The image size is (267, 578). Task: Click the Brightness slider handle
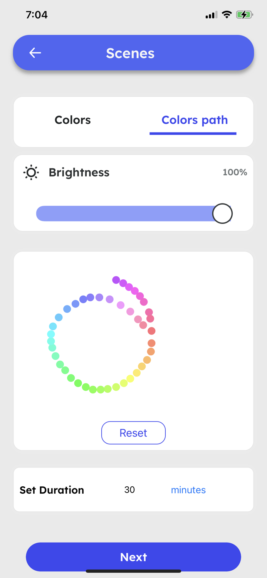click(222, 213)
